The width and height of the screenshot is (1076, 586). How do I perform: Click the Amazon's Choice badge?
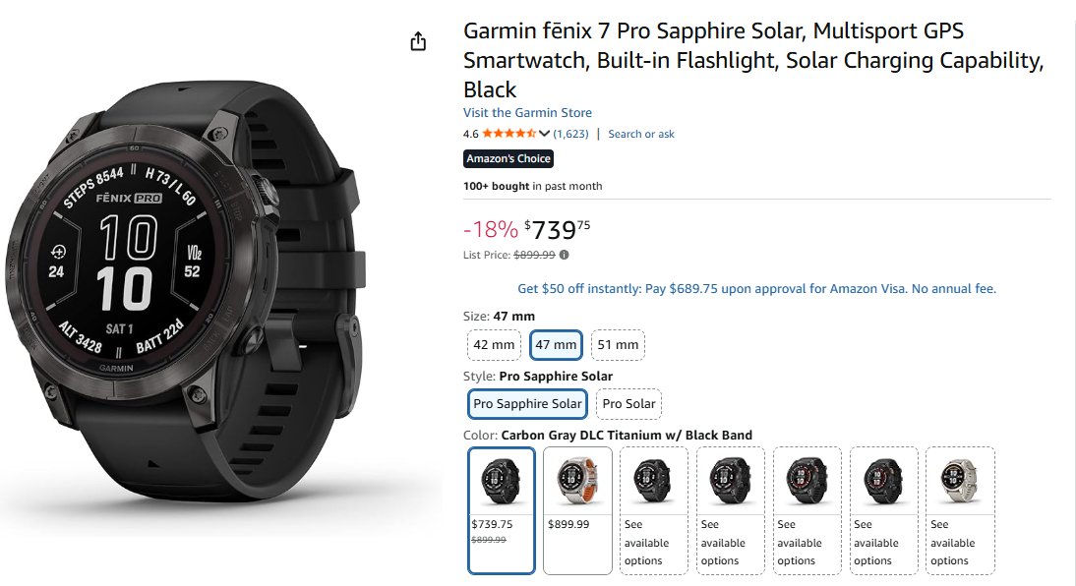tap(508, 158)
